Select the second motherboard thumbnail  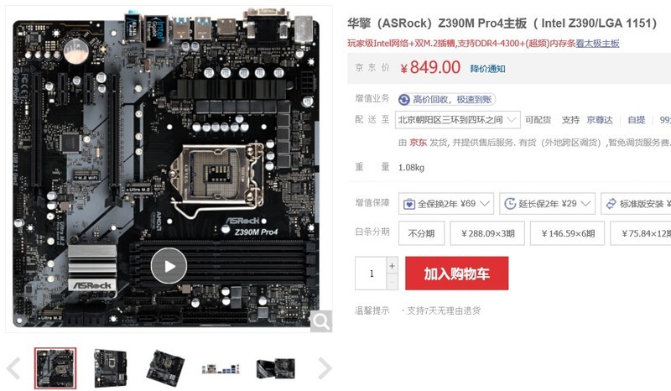[111, 368]
